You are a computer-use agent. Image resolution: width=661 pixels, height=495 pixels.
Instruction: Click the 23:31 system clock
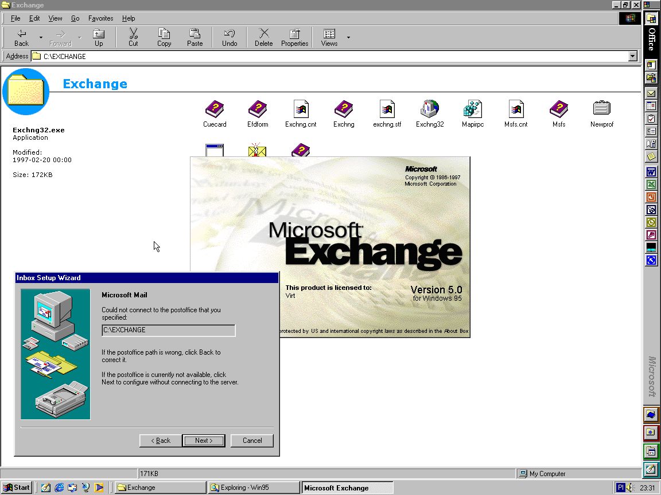coord(647,488)
